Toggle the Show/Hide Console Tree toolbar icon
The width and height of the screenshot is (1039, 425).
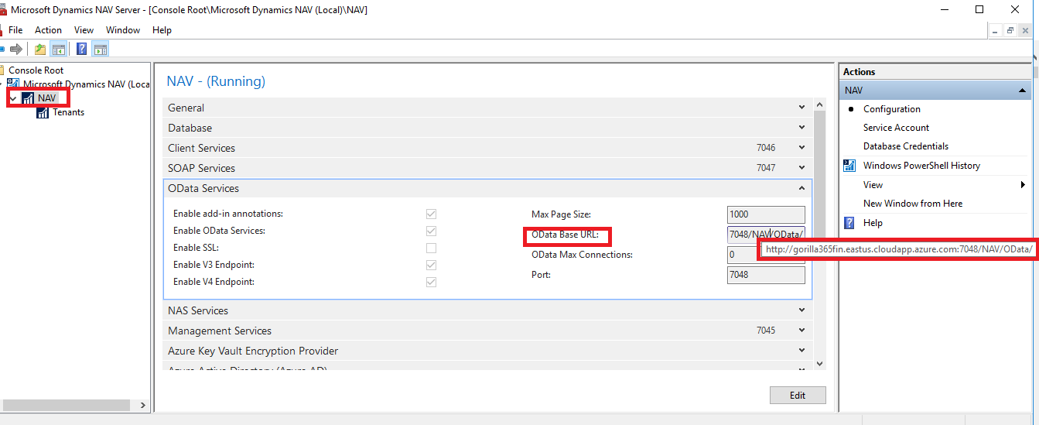[x=58, y=50]
